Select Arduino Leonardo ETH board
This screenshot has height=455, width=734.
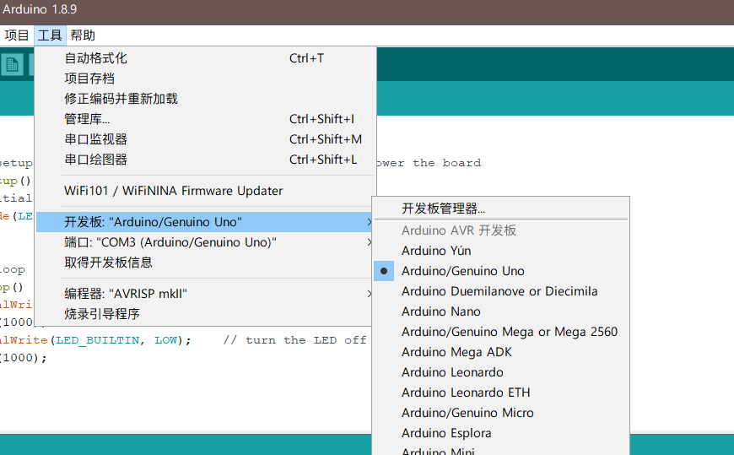(501, 393)
